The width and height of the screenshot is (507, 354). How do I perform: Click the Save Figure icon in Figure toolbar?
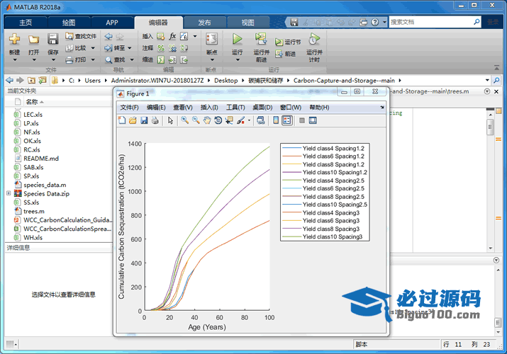(x=144, y=120)
